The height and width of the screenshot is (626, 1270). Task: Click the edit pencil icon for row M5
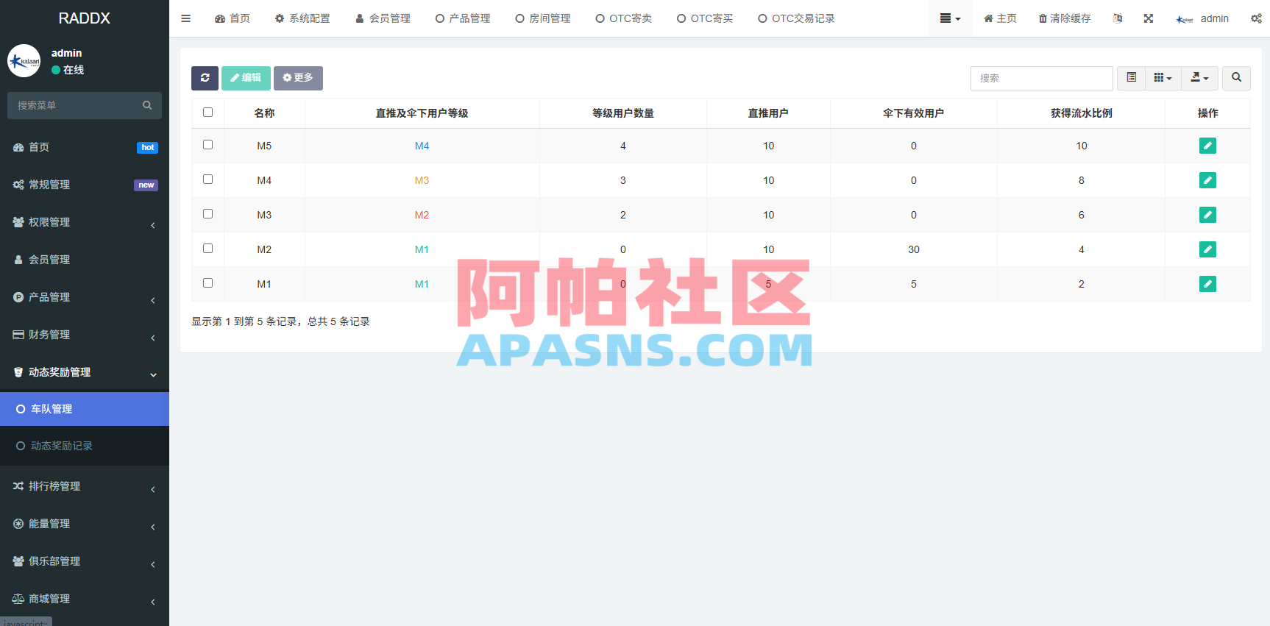click(x=1207, y=146)
